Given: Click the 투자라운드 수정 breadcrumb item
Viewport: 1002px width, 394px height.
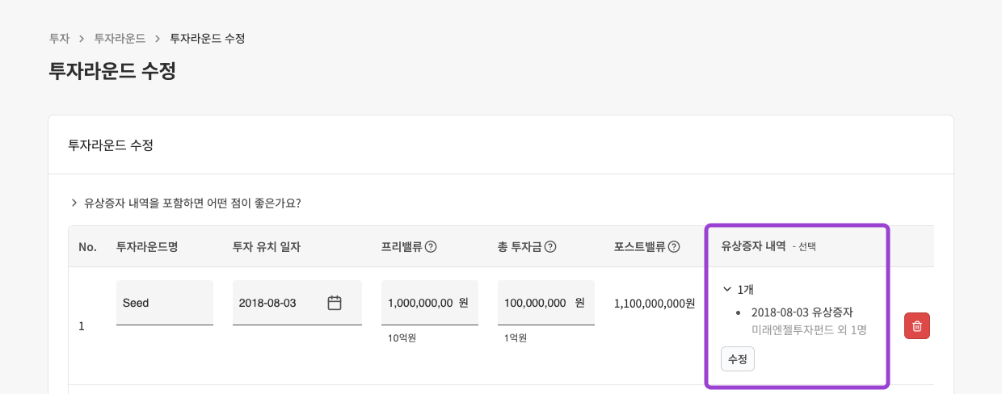Looking at the screenshot, I should [x=208, y=38].
